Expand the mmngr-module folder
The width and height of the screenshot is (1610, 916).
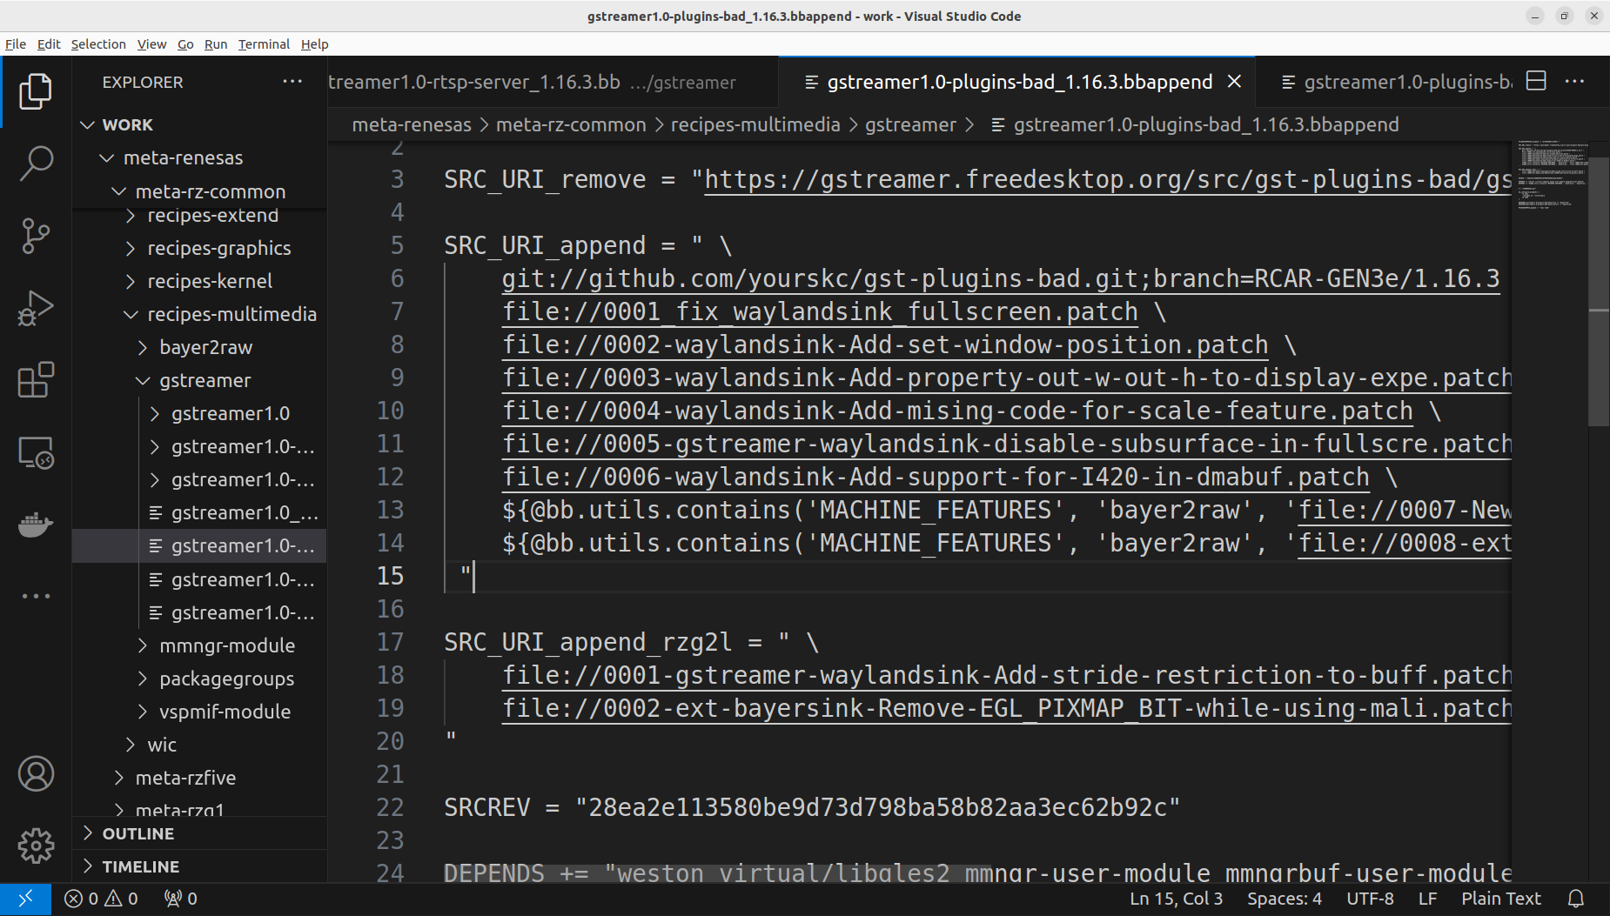click(226, 645)
